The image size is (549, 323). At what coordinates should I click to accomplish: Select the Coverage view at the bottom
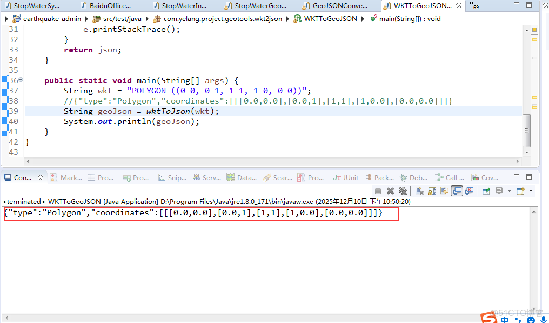point(483,177)
